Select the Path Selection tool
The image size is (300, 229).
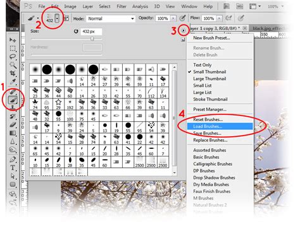point(13,176)
